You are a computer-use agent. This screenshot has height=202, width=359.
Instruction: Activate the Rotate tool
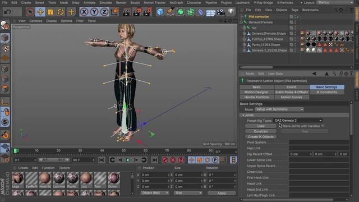pyautogui.click(x=61, y=12)
